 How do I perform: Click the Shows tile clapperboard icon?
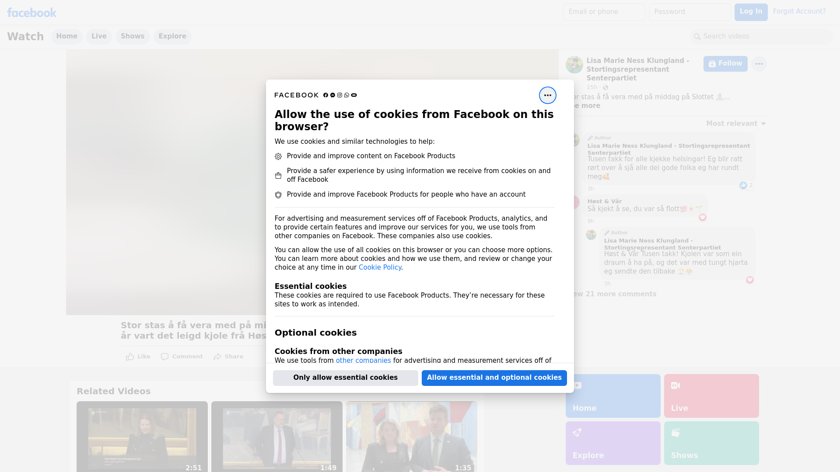point(675,433)
